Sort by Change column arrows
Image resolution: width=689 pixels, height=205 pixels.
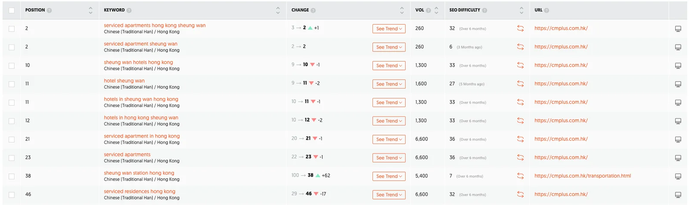[x=402, y=10]
